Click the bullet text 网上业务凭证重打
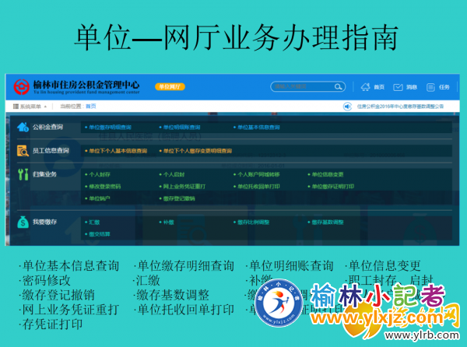The height and width of the screenshot is (347, 467). coord(71,310)
